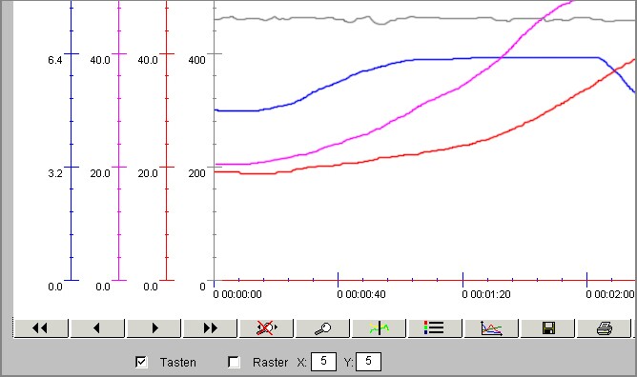Jump to the end with the double-right arrow
Screen dimensions: 637x377
[x=210, y=327]
